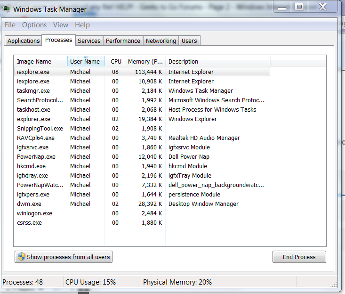The height and width of the screenshot is (294, 345).
Task: Select the SearchProtocol... process row
Action: [142, 100]
